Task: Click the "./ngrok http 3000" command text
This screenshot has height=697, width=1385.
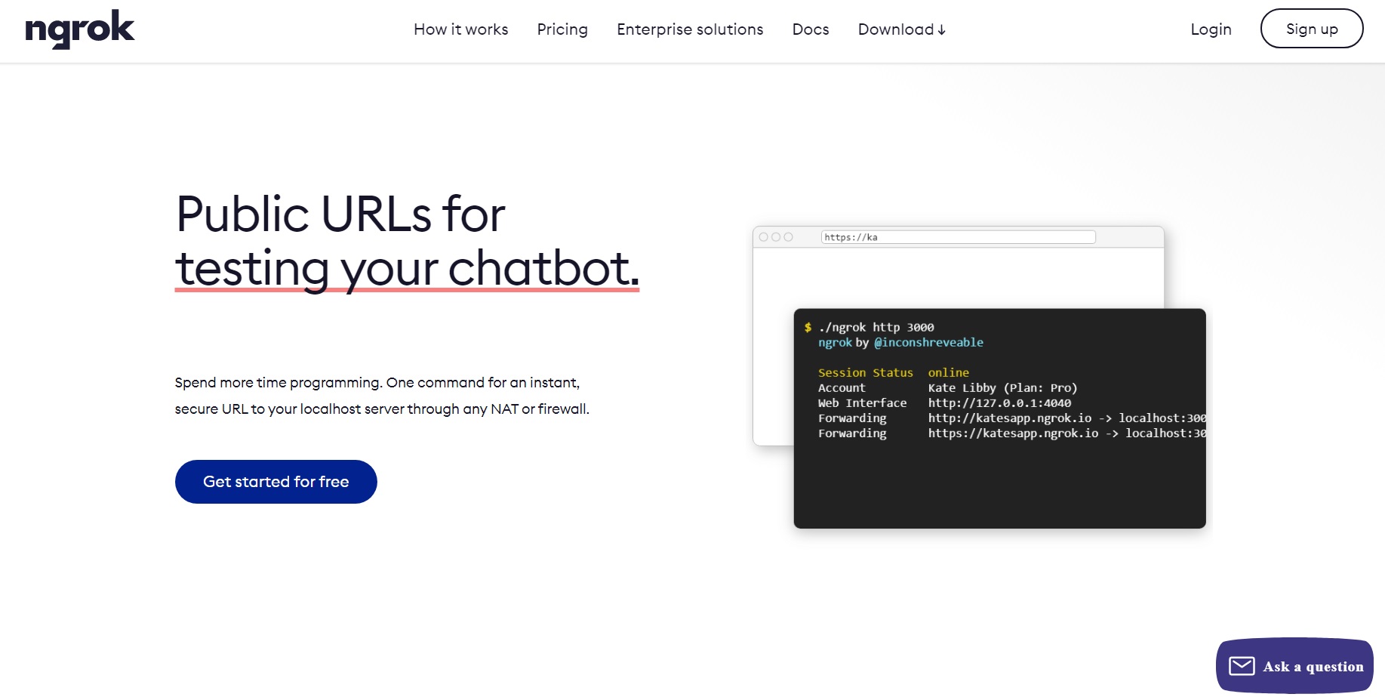Action: (876, 328)
